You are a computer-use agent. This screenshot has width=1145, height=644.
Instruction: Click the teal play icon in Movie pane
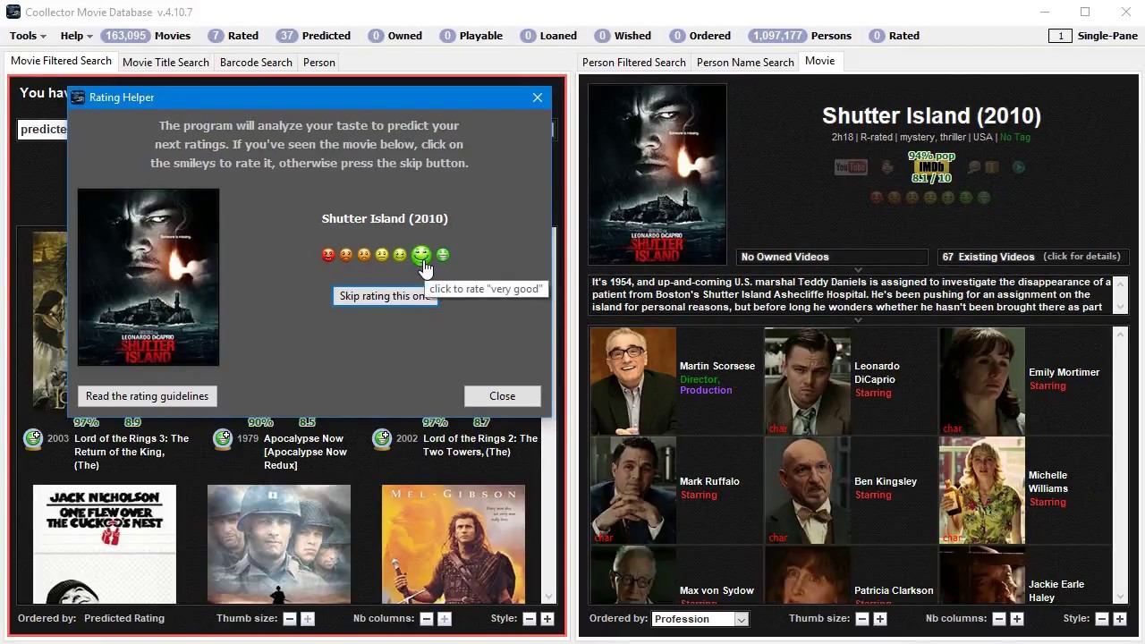[x=1018, y=167]
